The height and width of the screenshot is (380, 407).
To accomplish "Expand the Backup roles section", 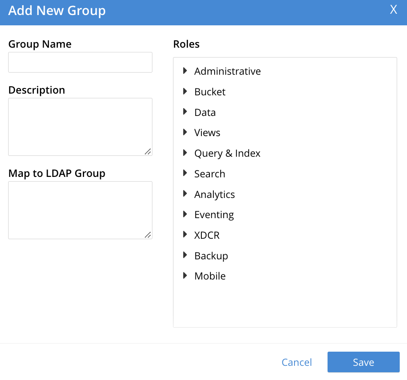I will click(x=185, y=255).
